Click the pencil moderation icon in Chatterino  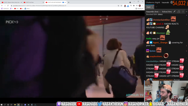pyautogui.click(x=174, y=11)
